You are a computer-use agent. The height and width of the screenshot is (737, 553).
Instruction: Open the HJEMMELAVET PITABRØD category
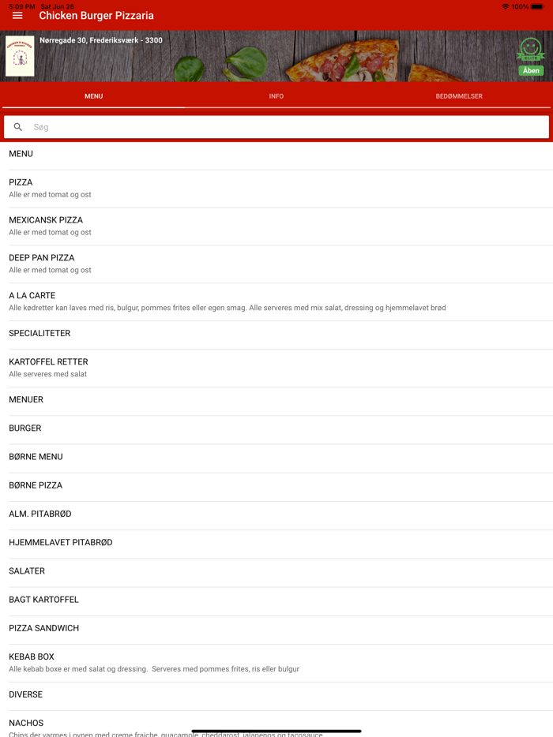pos(276,544)
